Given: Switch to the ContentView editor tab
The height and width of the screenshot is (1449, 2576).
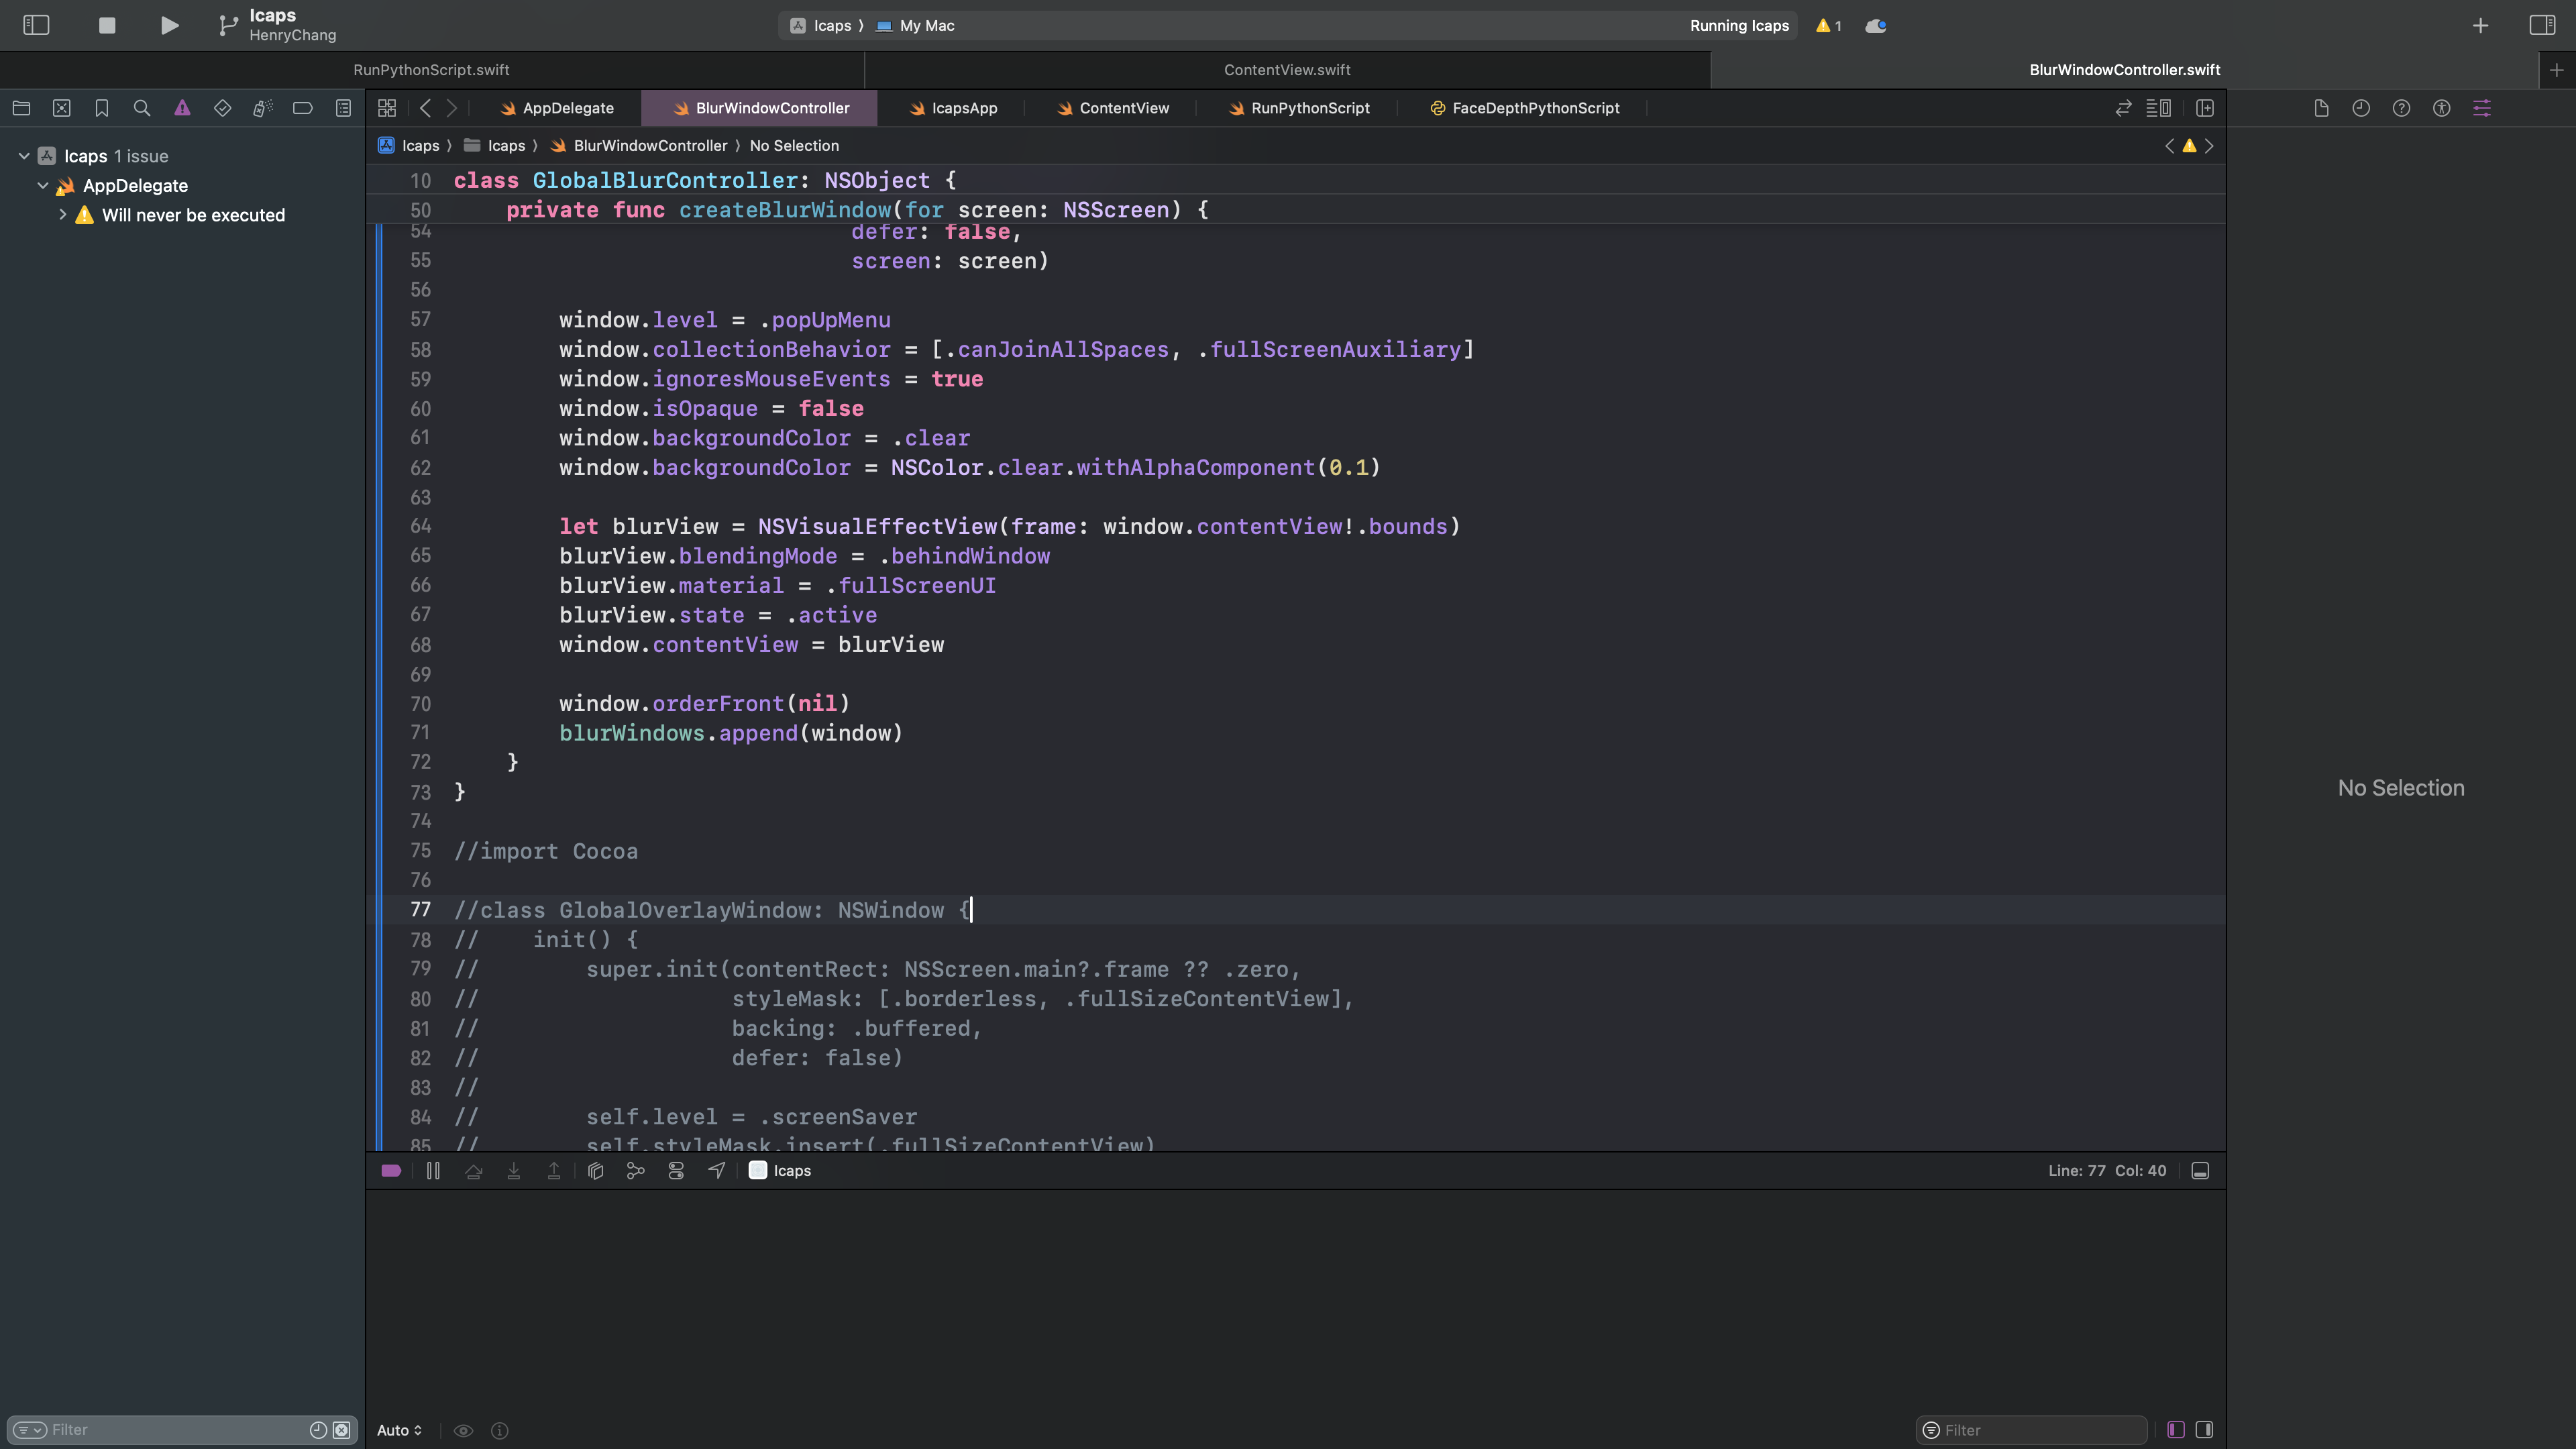Looking at the screenshot, I should click(x=1112, y=108).
